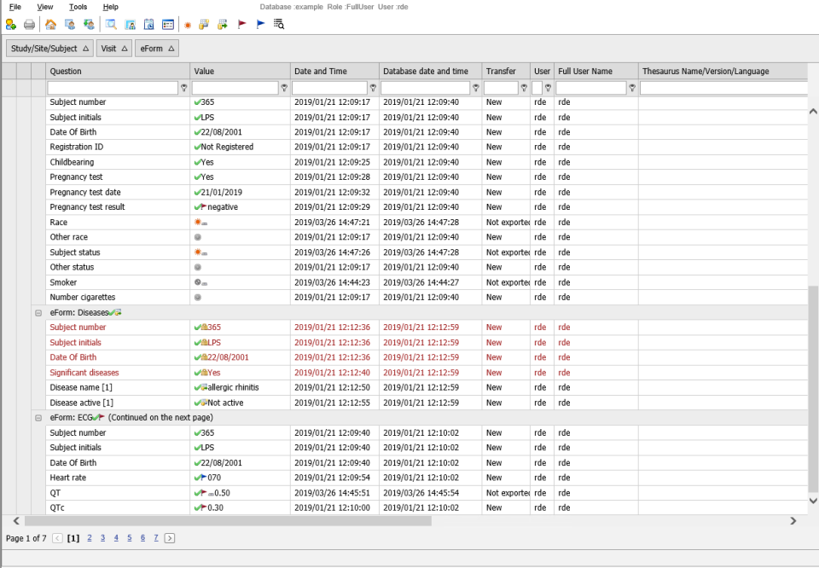Image resolution: width=819 pixels, height=568 pixels.
Task: Click the clipboard with clock icon
Action: (x=148, y=24)
